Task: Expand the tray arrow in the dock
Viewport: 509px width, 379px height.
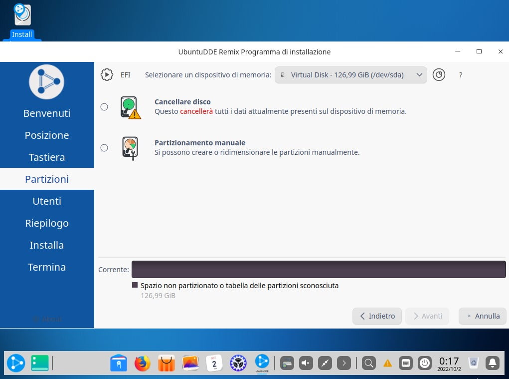Action: 344,363
